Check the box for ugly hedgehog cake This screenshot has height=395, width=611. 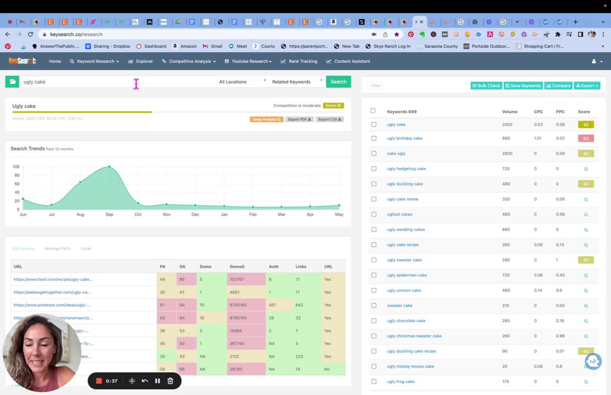pos(374,168)
